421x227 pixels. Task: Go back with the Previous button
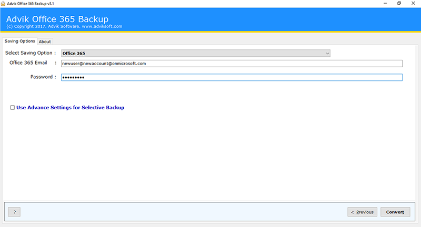tap(362, 212)
